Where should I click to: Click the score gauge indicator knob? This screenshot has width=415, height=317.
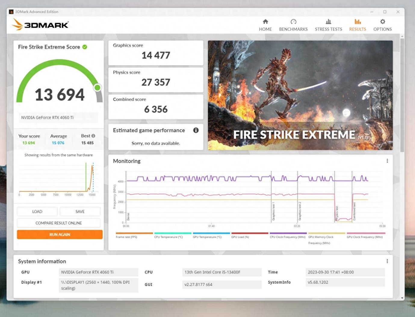[97, 88]
